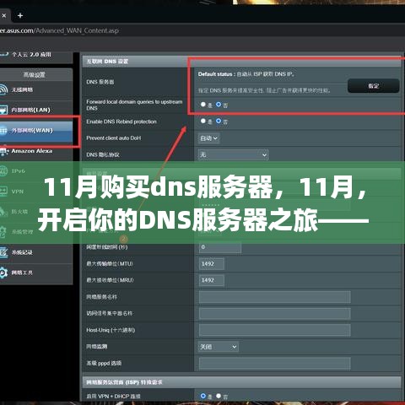Click the 指定 button for DNS server
This screenshot has height=405, width=405.
(x=374, y=86)
